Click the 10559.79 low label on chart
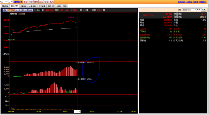The height and width of the screenshot is (115, 209). tap(11, 40)
